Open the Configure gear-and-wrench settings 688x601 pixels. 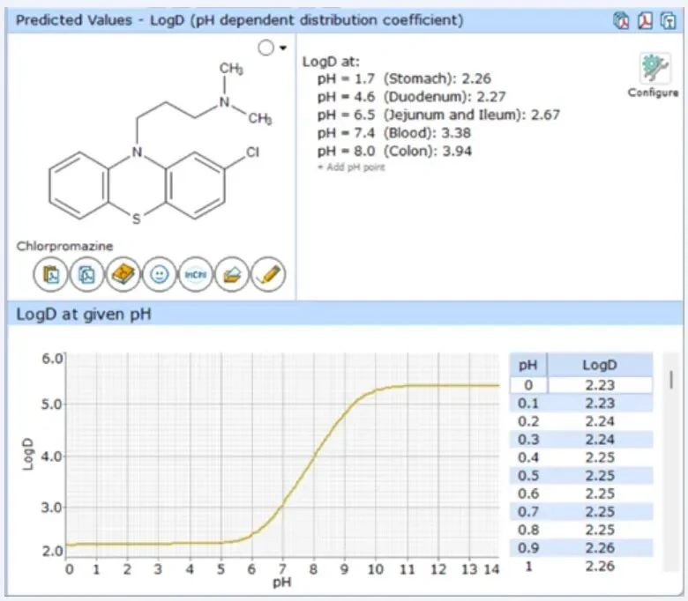tap(654, 75)
